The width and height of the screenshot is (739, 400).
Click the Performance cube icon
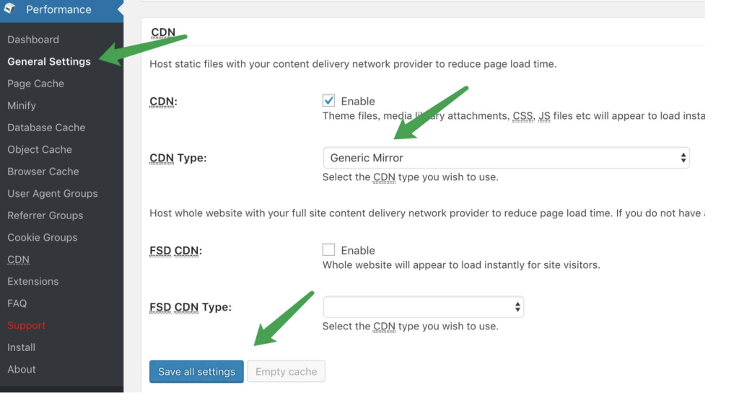pyautogui.click(x=10, y=9)
